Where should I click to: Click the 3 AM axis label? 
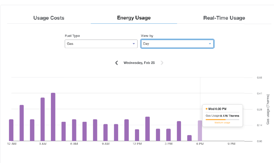(43, 144)
